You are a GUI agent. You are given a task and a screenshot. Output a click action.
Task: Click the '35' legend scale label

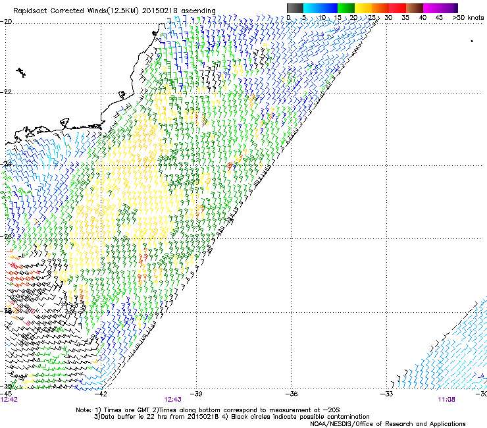click(x=405, y=18)
